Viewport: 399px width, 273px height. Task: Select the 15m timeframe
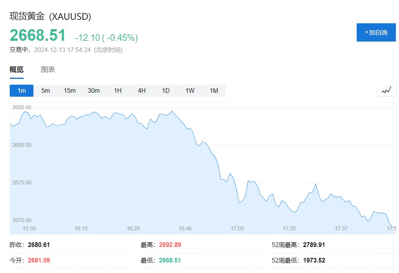click(70, 90)
